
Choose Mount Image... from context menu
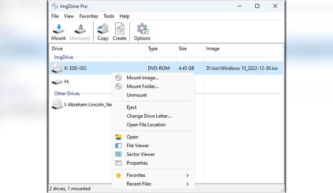pyautogui.click(x=142, y=78)
